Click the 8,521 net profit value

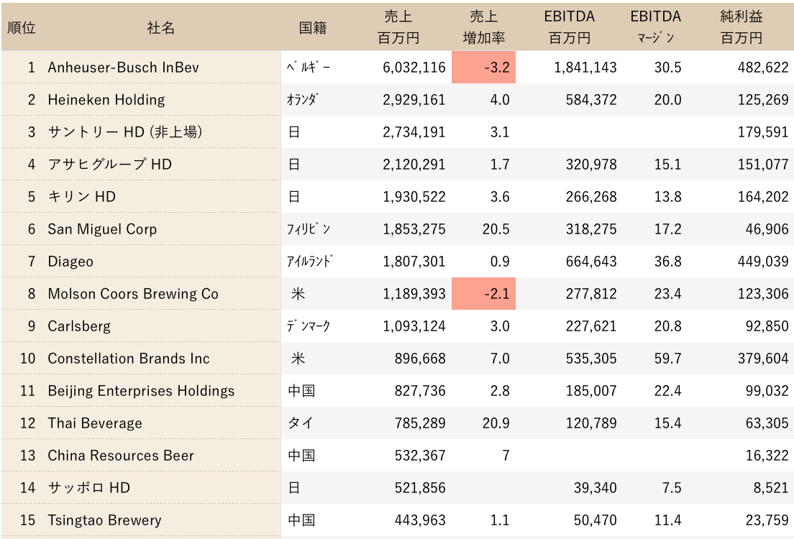[771, 488]
